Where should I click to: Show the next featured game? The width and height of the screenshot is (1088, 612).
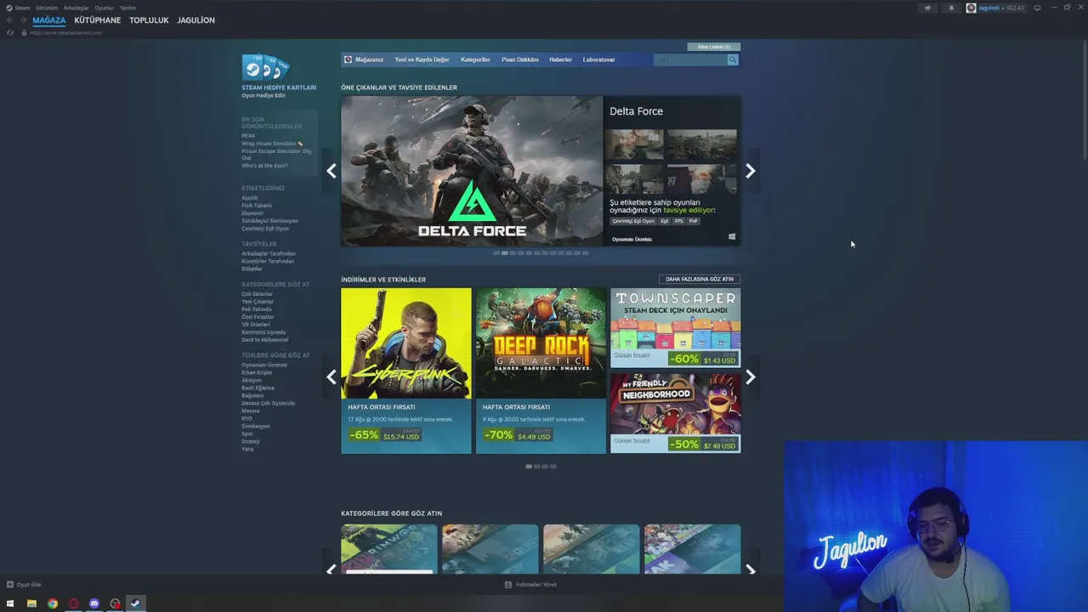tap(751, 171)
